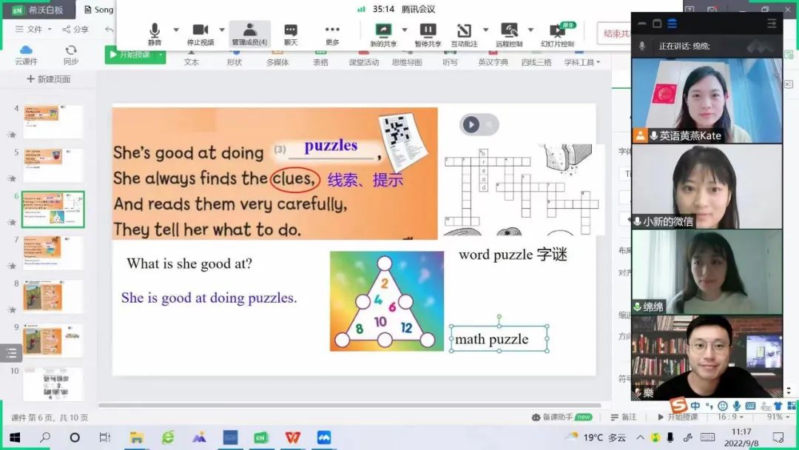Screen dimensions: 799x450
Task: Open 思维导图 mind map tool
Action: (x=407, y=58)
